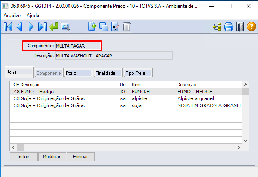The image size is (258, 177).
Task: Click scroll right arrow of grid
Action: 239,147
